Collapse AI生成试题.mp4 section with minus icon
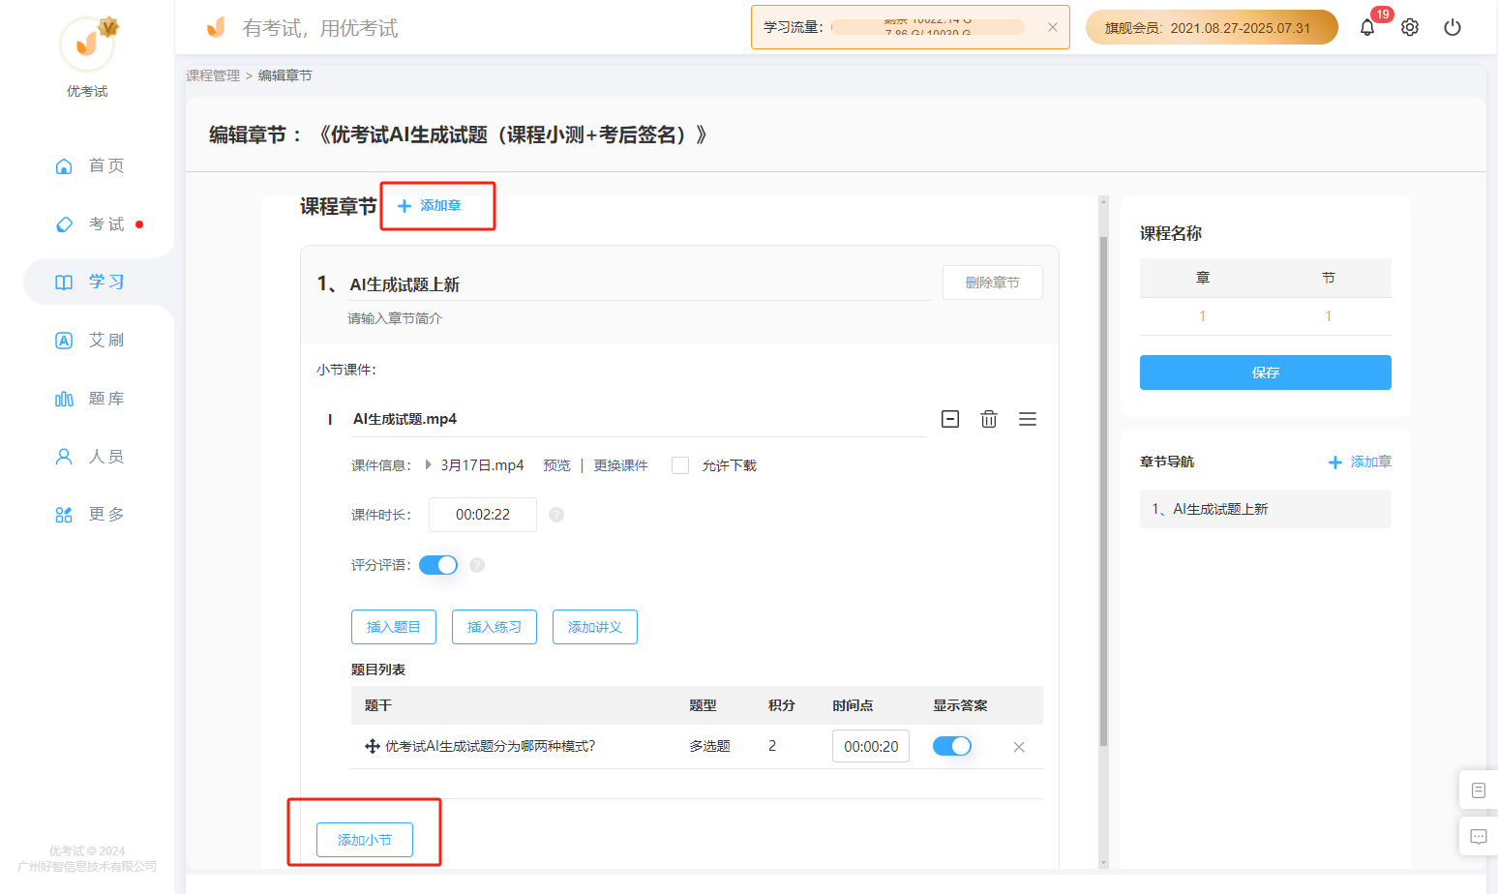 [950, 419]
